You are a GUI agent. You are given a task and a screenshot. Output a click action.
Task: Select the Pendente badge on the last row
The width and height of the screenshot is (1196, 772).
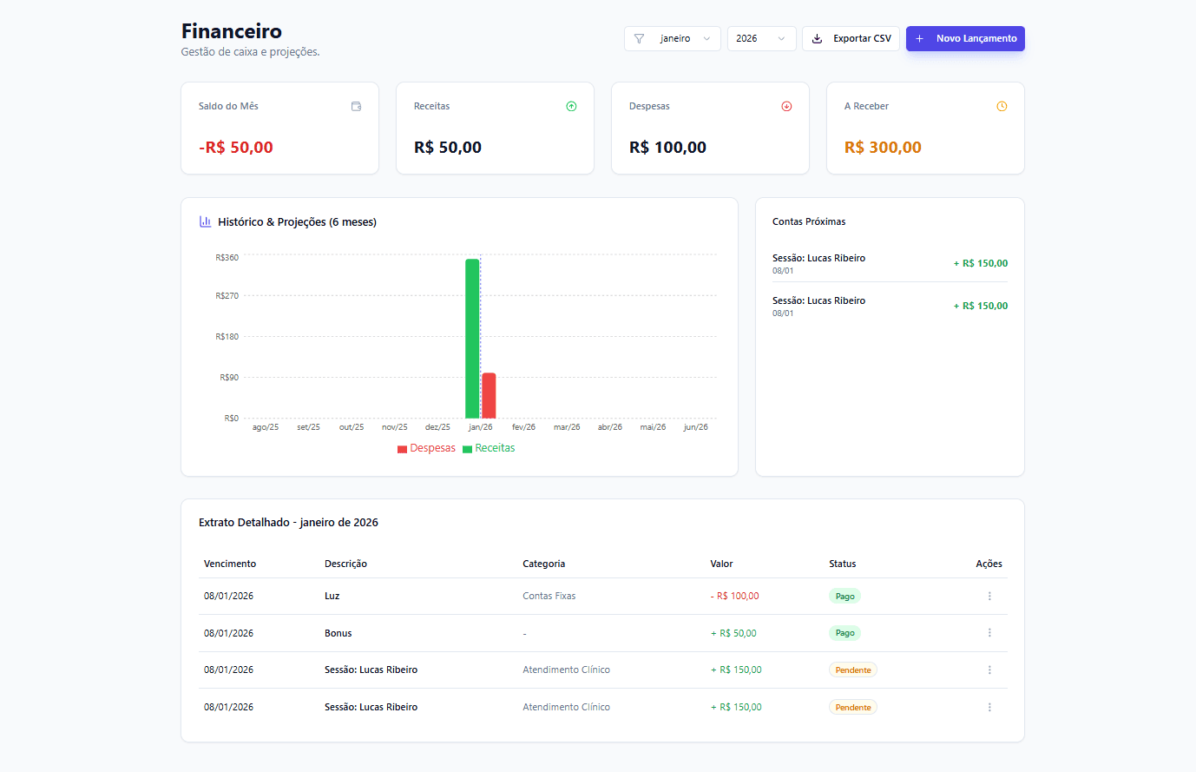[x=852, y=707]
